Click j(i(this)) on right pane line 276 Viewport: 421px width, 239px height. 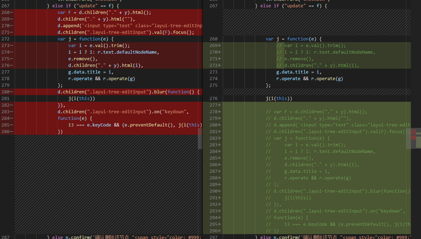[279, 99]
